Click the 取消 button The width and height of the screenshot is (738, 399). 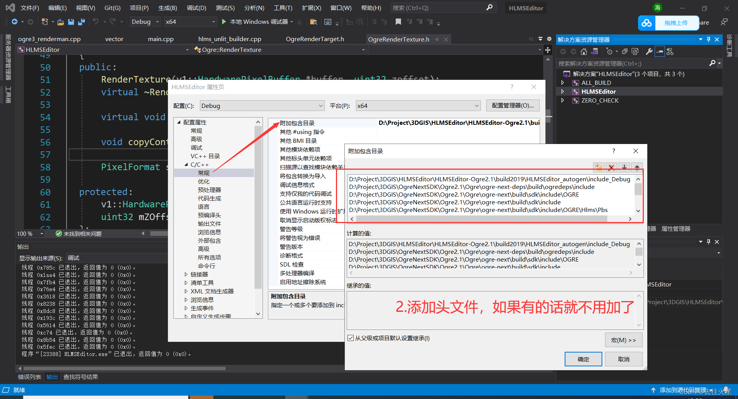(623, 359)
